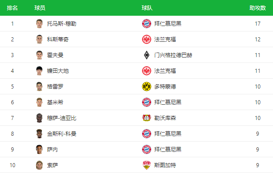
Task: Click 金斯利-科曼 player name
Action: (x=62, y=134)
